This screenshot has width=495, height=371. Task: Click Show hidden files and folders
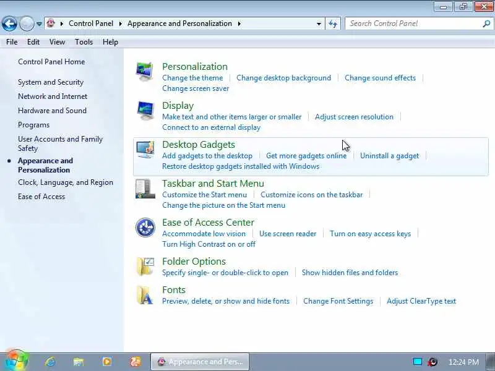click(350, 273)
